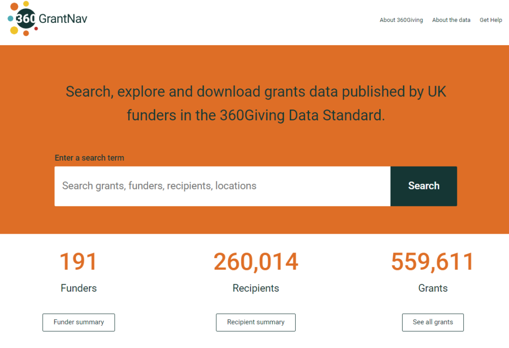509x348 pixels.
Task: Click the 360 circular logo icon
Action: (25, 19)
